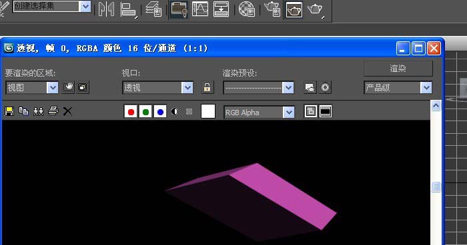The image size is (467, 245).
Task: Click the Save Image disk icon
Action: pyautogui.click(x=9, y=111)
